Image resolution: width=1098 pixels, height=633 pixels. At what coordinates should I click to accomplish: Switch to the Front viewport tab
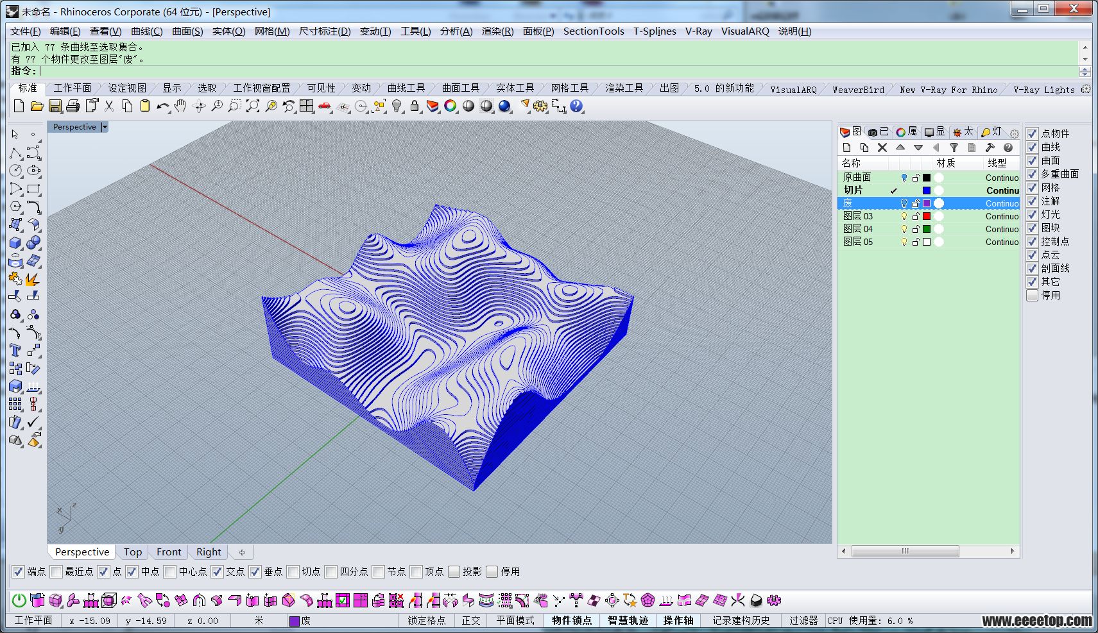169,552
